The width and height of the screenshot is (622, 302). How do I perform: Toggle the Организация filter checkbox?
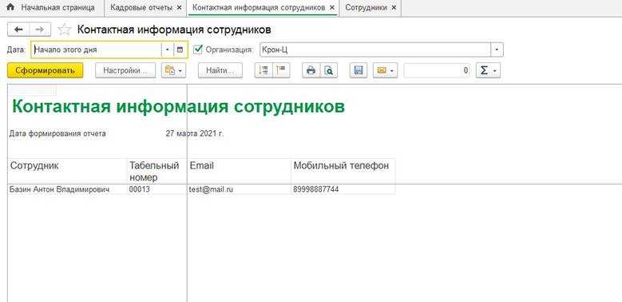click(x=198, y=50)
